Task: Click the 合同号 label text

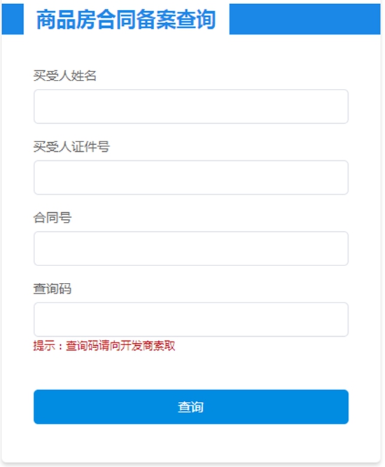Action: coord(52,218)
